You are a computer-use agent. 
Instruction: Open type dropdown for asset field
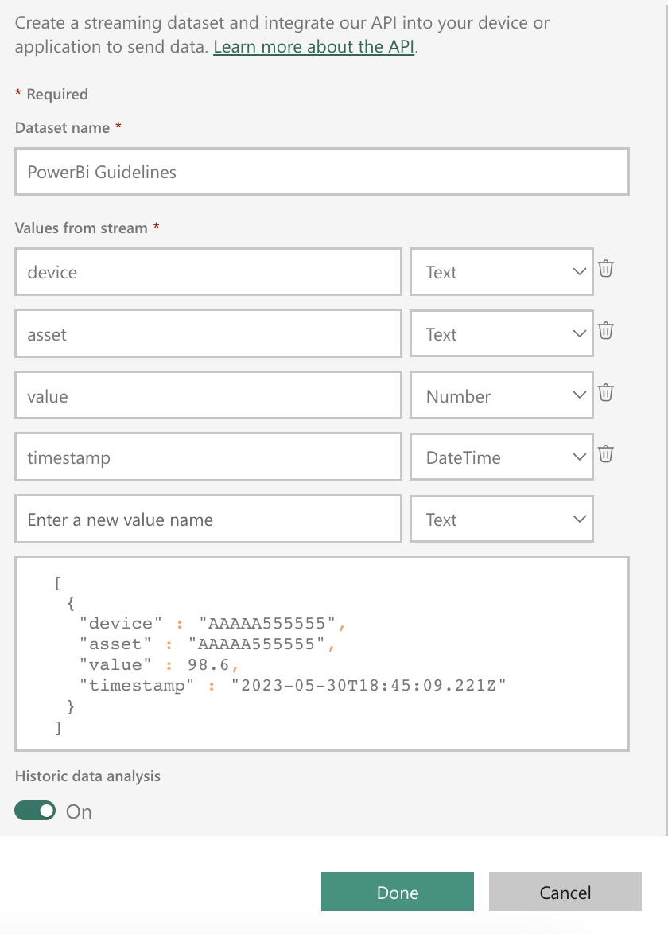click(x=501, y=334)
